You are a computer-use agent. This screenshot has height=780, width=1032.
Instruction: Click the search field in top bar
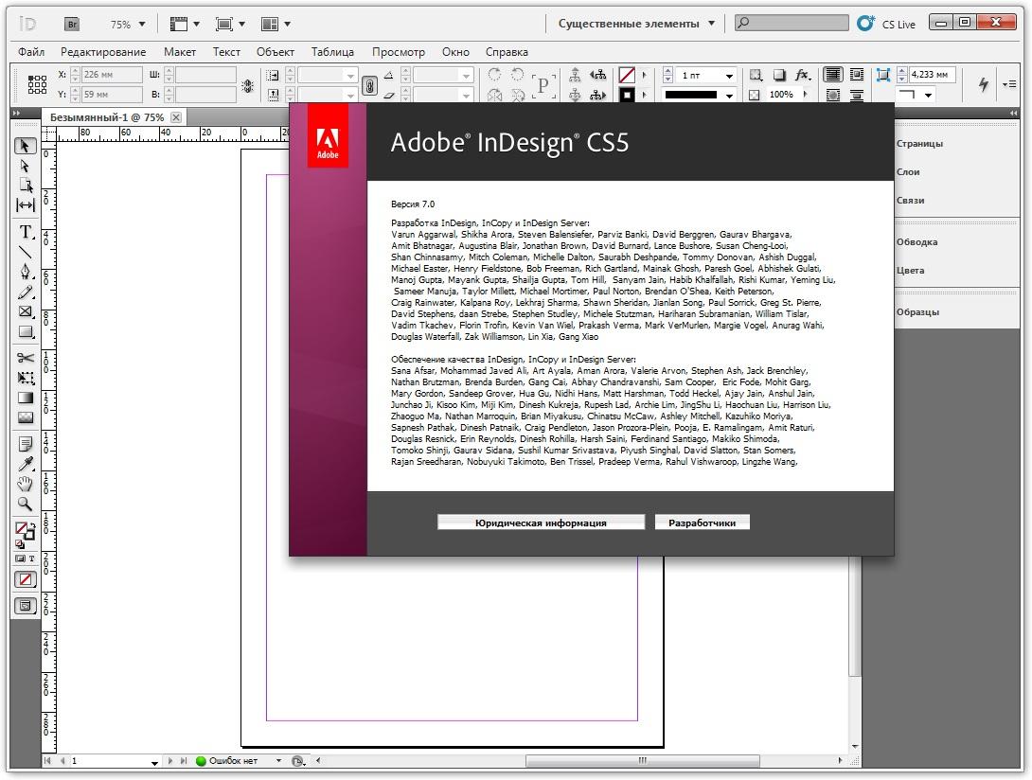click(792, 23)
